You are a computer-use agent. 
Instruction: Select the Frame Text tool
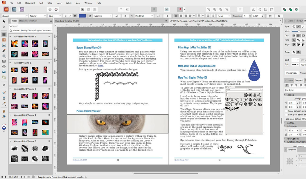(x=4, y=35)
